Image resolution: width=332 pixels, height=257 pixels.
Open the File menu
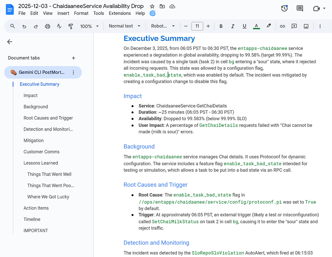(x=22, y=13)
